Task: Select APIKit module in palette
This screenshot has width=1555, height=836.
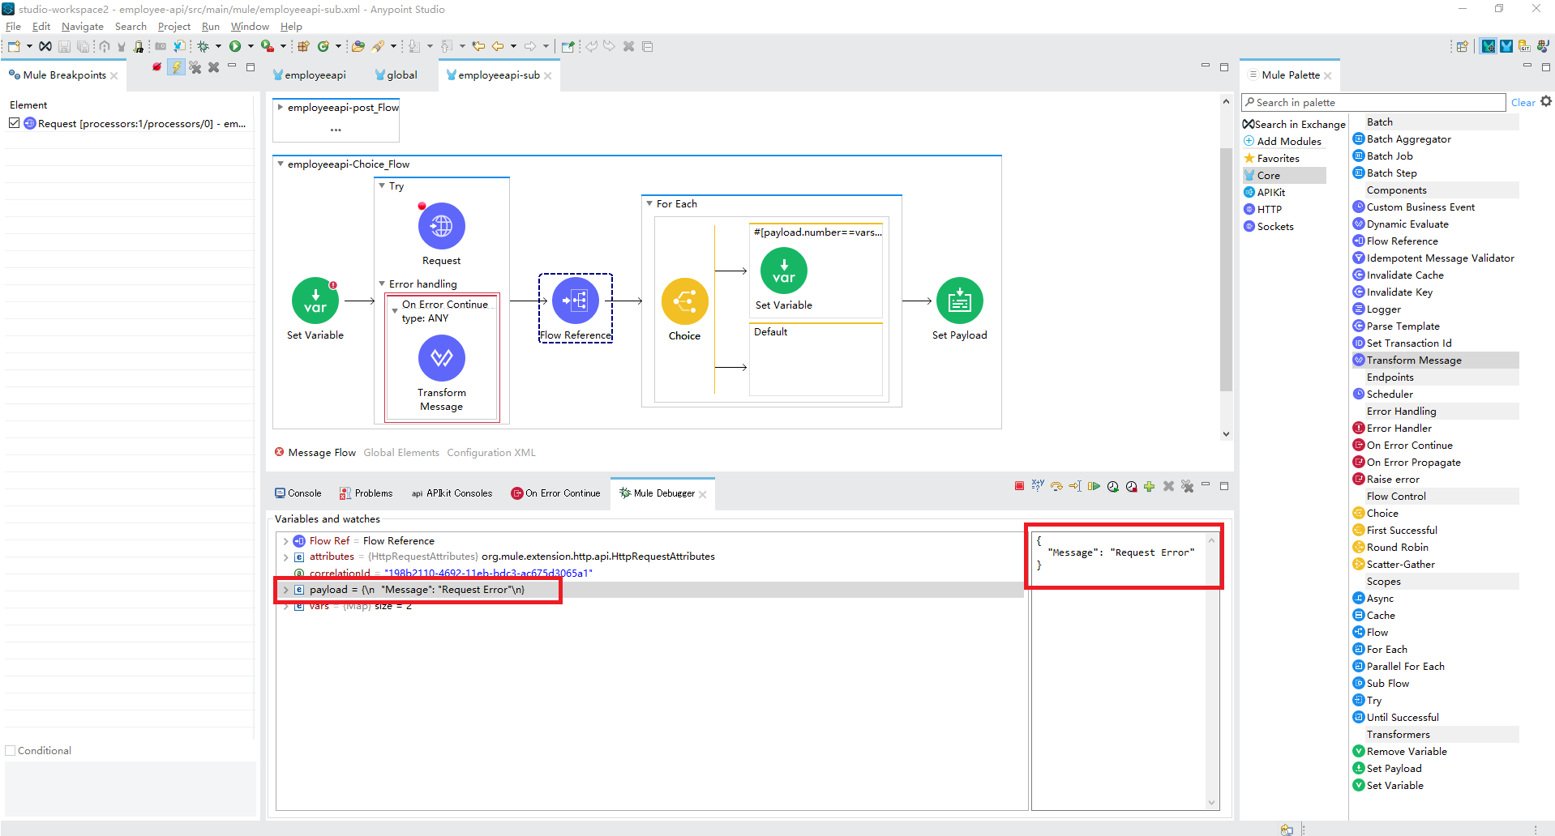Action: (1265, 192)
